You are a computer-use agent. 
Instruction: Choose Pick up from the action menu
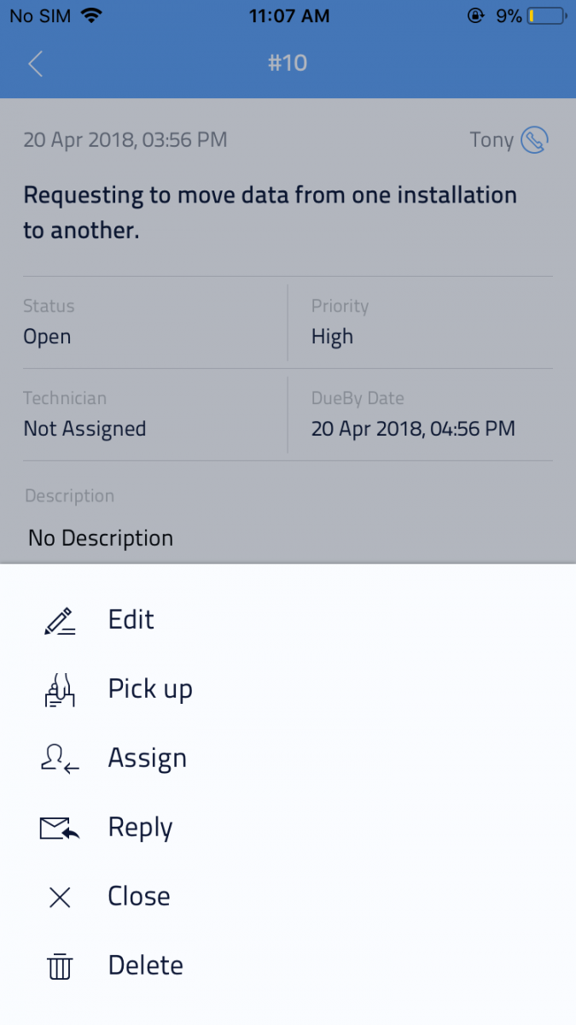tap(150, 688)
